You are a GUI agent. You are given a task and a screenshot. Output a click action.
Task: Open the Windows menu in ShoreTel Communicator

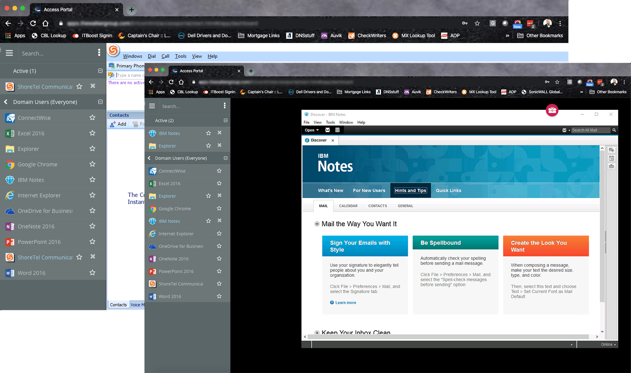pyautogui.click(x=132, y=56)
